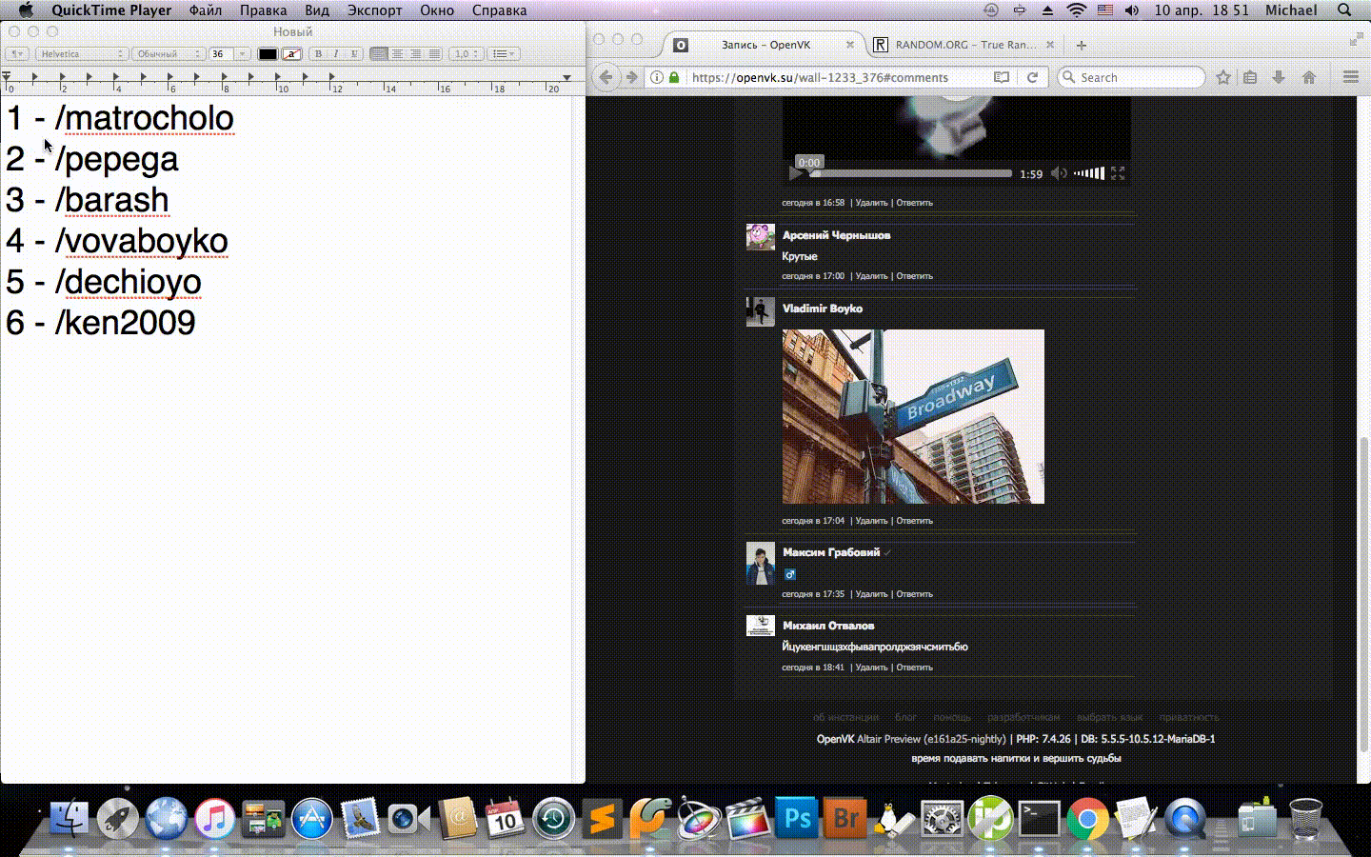1371x857 pixels.
Task: Toggle underline formatting in TextEdit
Action: coord(352,54)
